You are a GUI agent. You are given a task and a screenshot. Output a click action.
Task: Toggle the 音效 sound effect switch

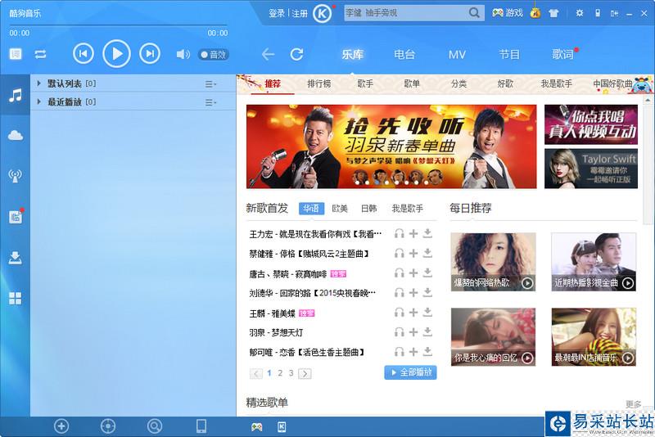[x=213, y=55]
